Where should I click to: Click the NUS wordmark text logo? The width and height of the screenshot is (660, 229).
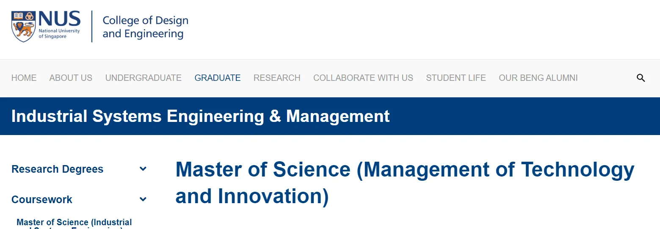[59, 19]
